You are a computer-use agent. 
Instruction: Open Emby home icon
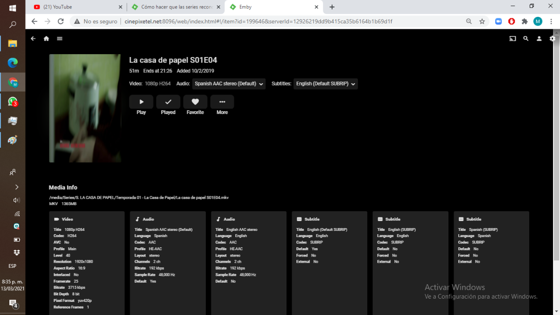[x=46, y=39]
